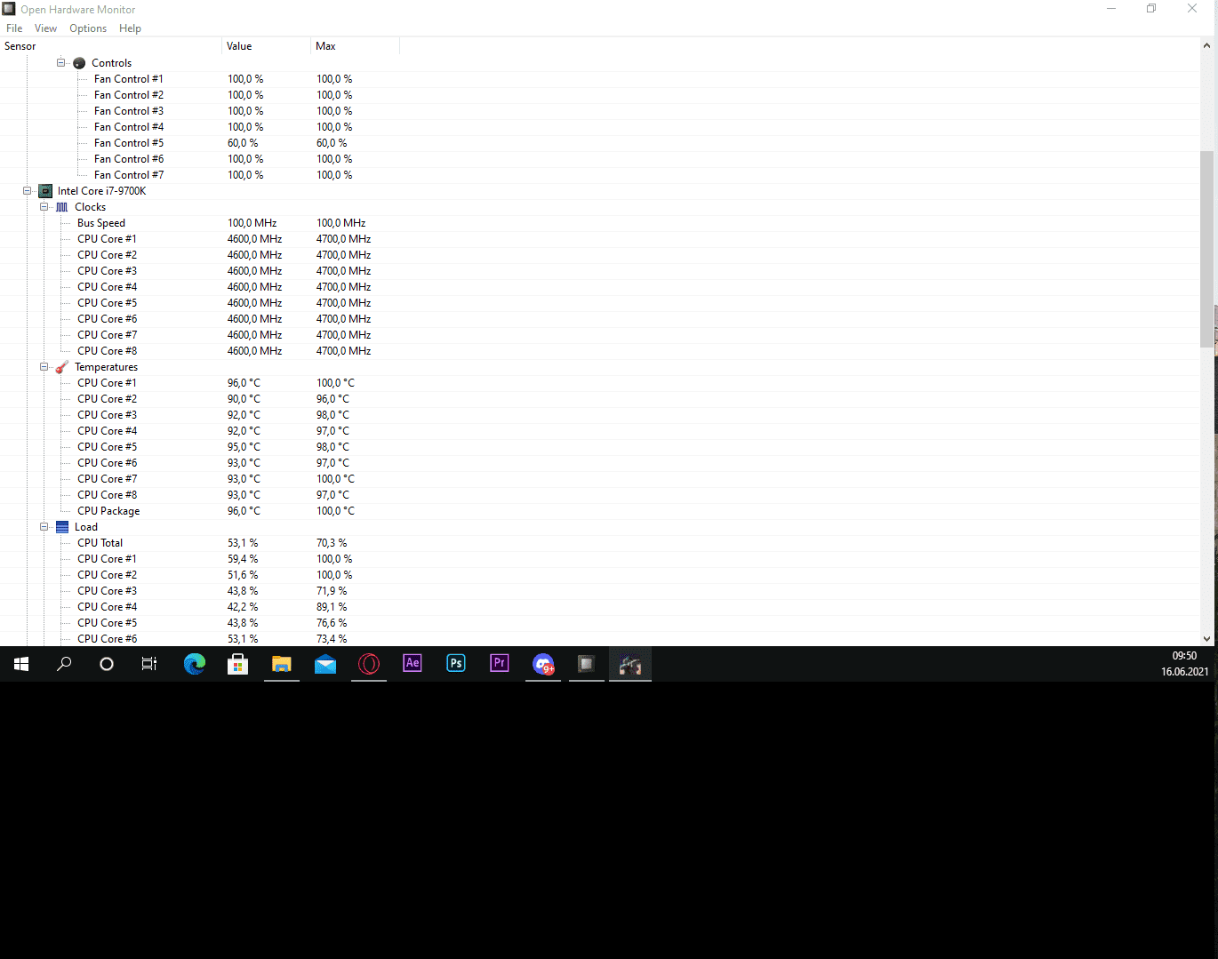
Task: Collapse the Clocks group
Action: tap(44, 207)
